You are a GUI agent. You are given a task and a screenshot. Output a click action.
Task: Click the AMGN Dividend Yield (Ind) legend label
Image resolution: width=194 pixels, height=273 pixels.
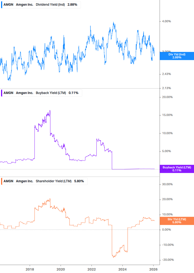(x=41, y=5)
